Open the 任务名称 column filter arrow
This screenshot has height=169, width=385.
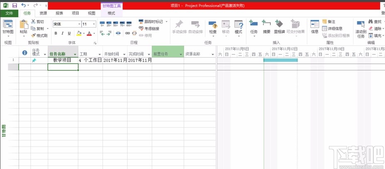(x=75, y=54)
